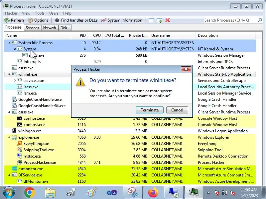Click the warning icon in the dialog
The image size is (266, 199).
coord(80,82)
